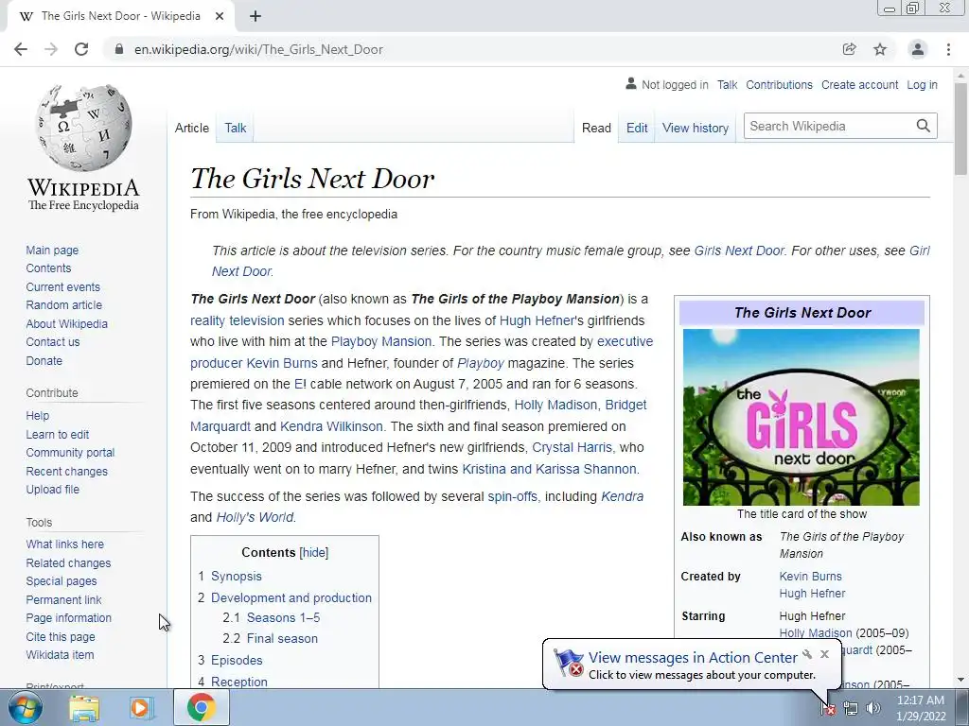Open Chrome profile avatar icon
The width and height of the screenshot is (969, 726).
(x=918, y=49)
